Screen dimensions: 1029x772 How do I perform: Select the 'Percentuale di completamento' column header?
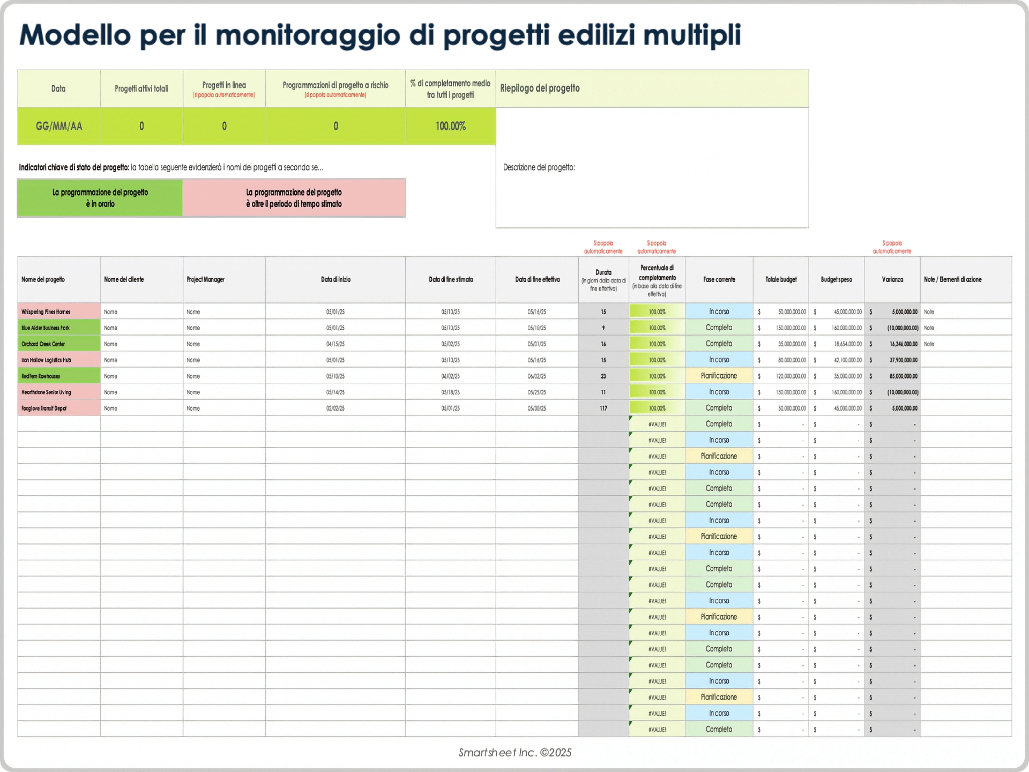[x=657, y=279]
